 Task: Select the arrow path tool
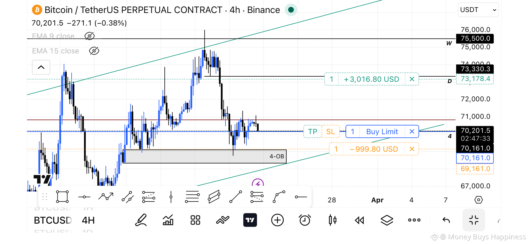click(x=106, y=197)
